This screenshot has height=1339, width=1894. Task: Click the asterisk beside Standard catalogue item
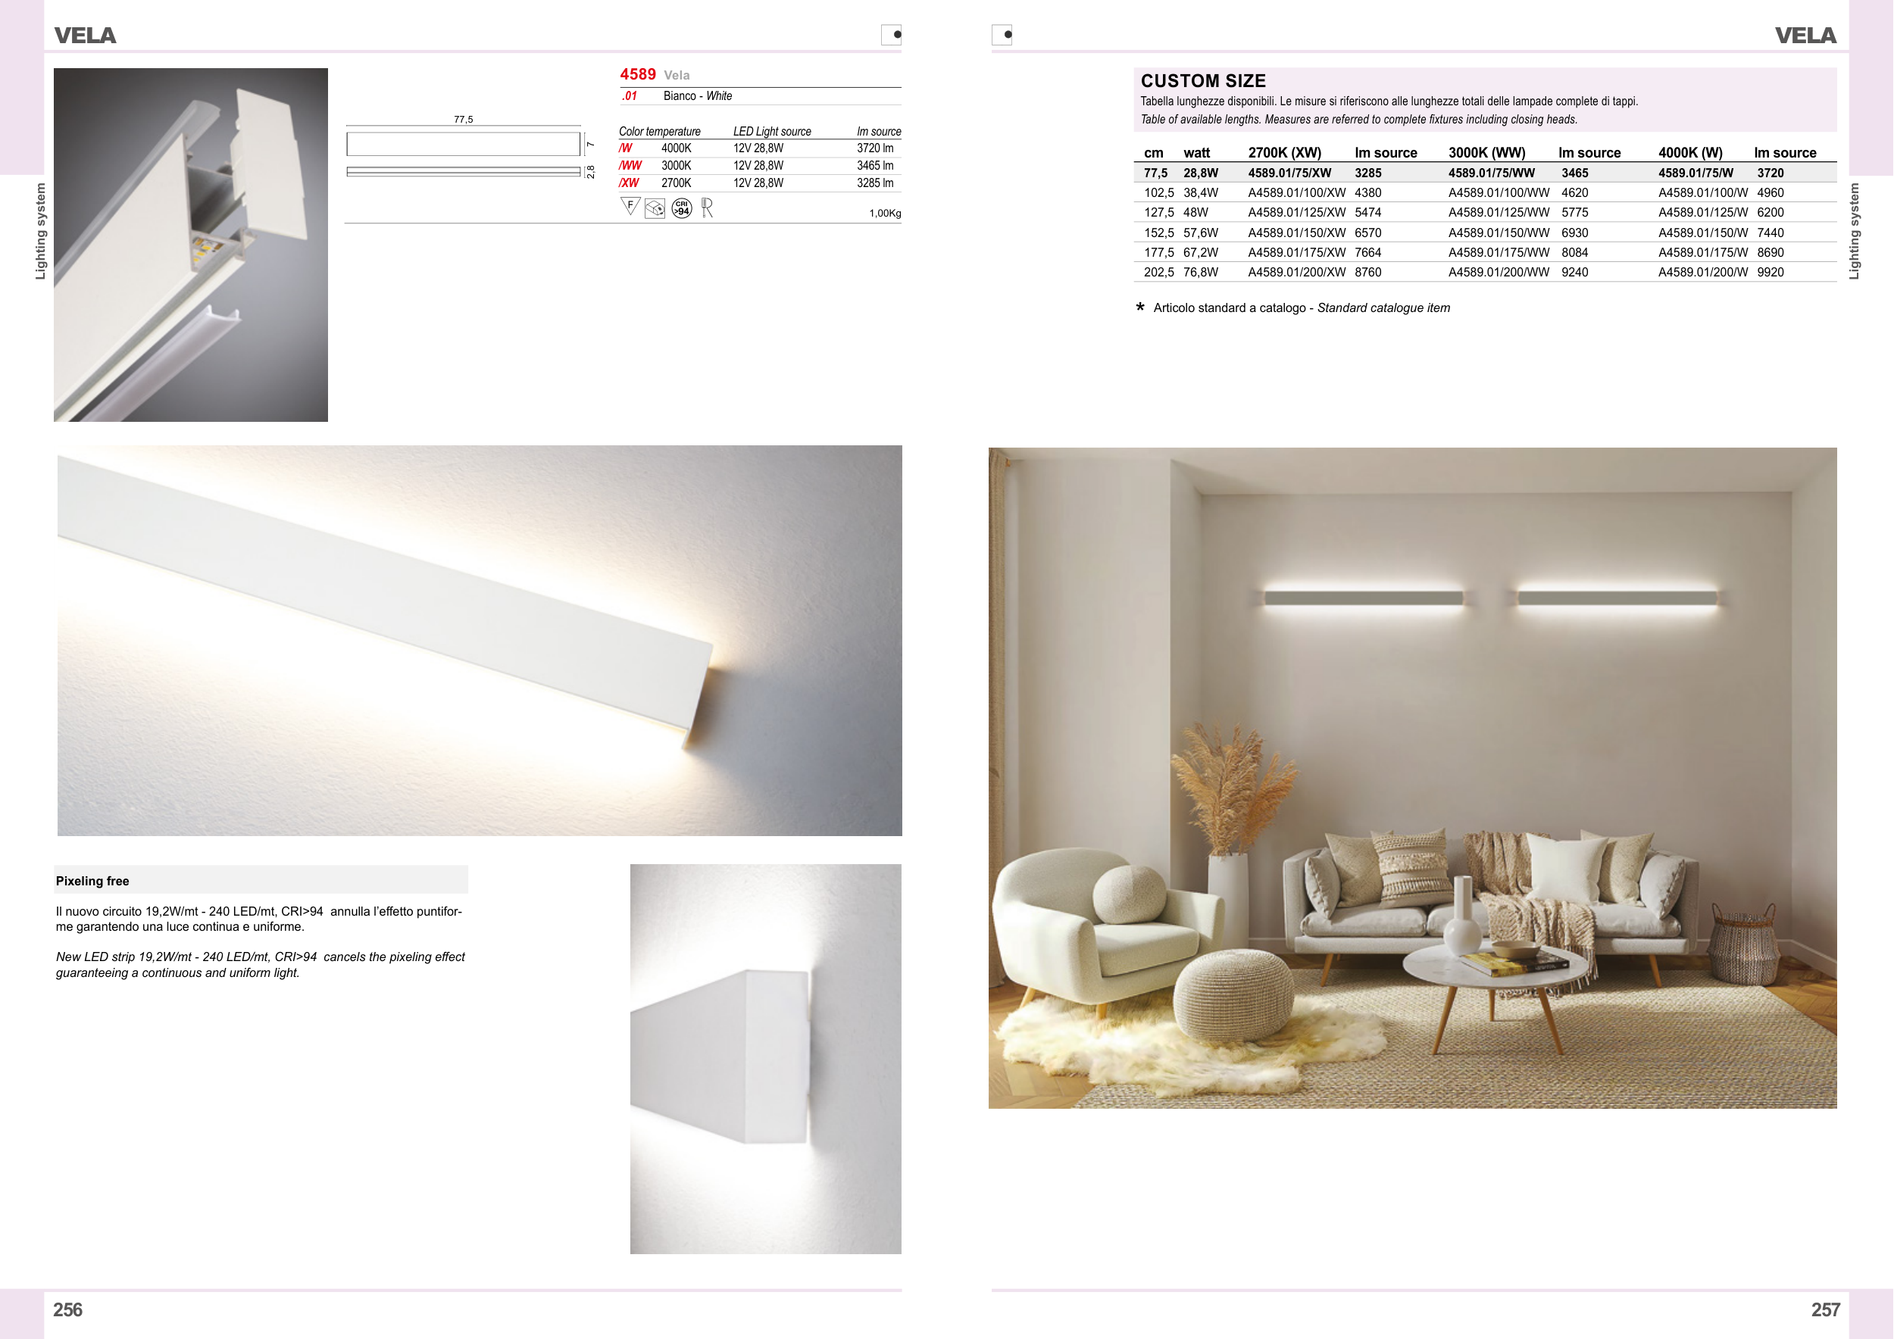coord(1140,307)
